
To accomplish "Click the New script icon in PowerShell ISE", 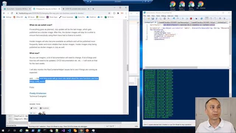I will [145, 18].
